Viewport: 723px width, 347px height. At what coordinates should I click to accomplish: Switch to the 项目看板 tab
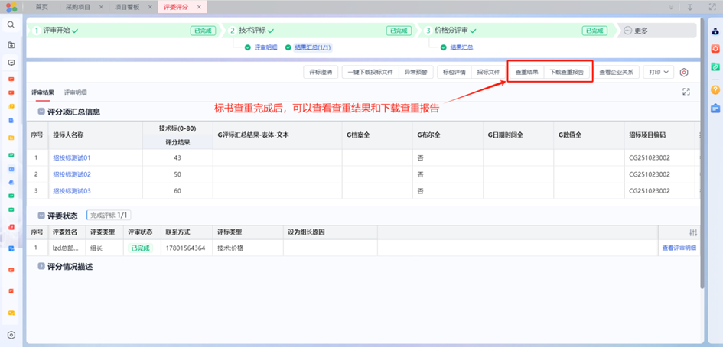[127, 8]
